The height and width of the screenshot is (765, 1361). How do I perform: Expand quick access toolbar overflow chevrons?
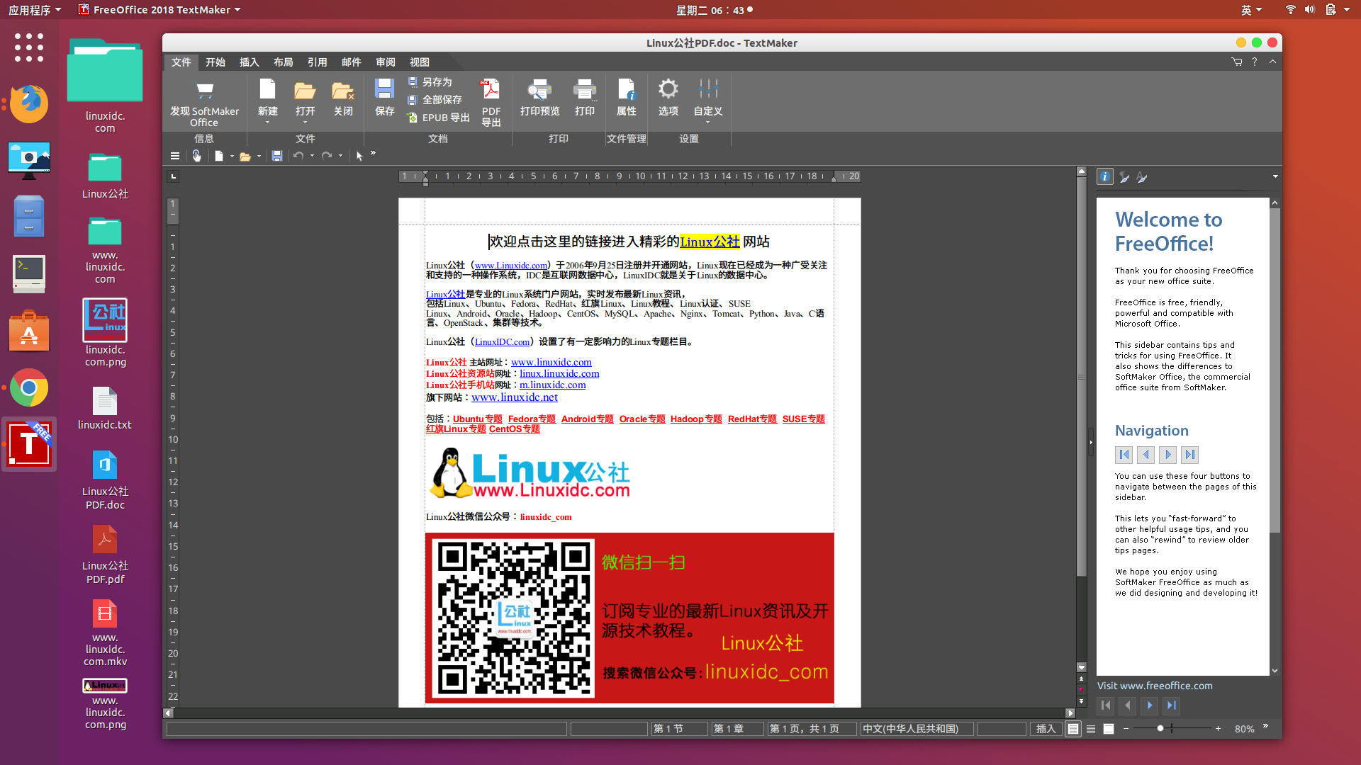(x=374, y=153)
